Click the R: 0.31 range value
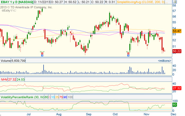The image size is (185, 116). 110,2
